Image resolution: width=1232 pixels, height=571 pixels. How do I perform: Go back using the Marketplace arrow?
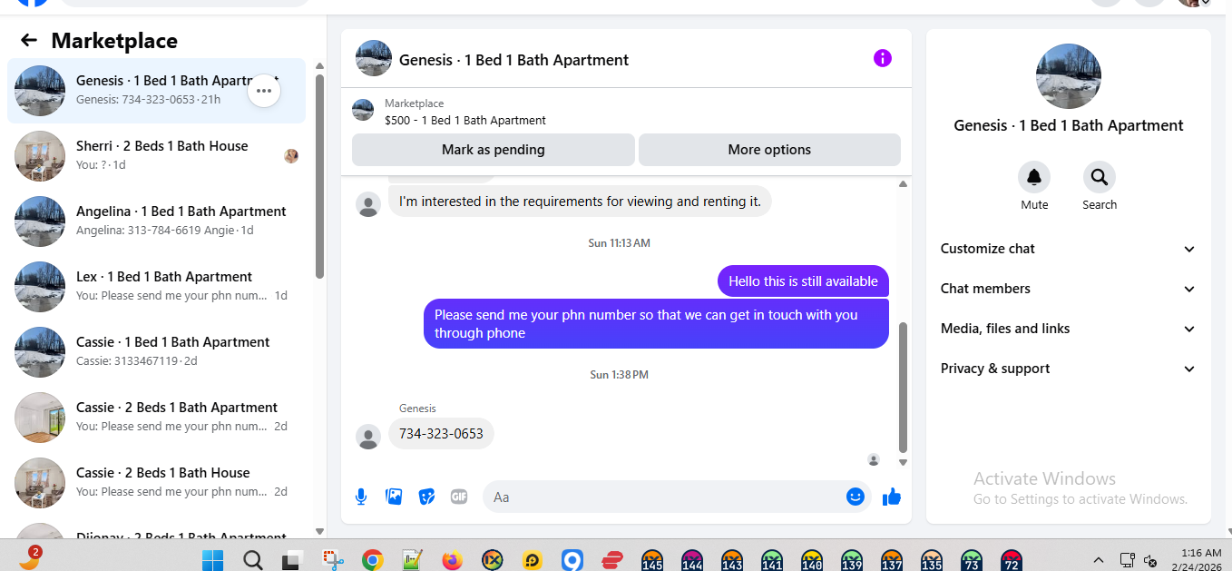(x=29, y=40)
